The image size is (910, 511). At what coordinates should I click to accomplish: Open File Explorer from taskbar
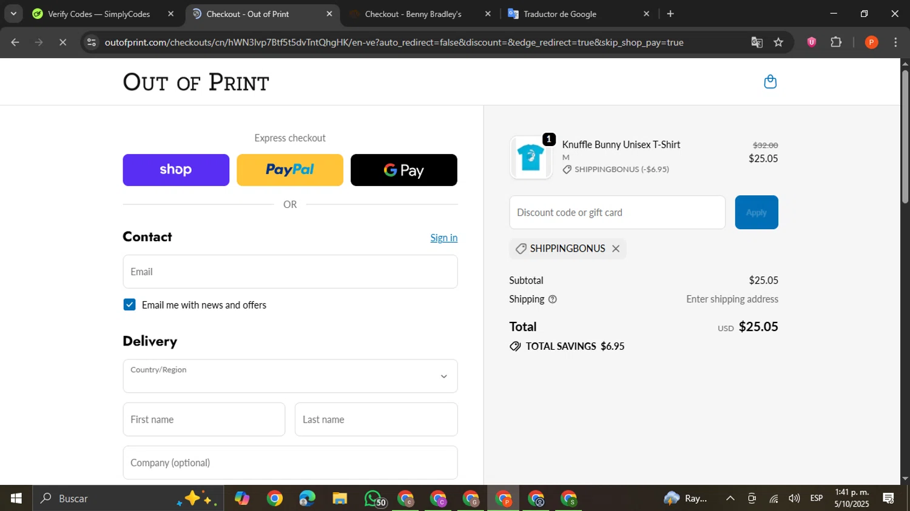[x=340, y=498]
